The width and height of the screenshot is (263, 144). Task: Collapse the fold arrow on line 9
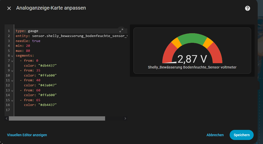[12, 71]
